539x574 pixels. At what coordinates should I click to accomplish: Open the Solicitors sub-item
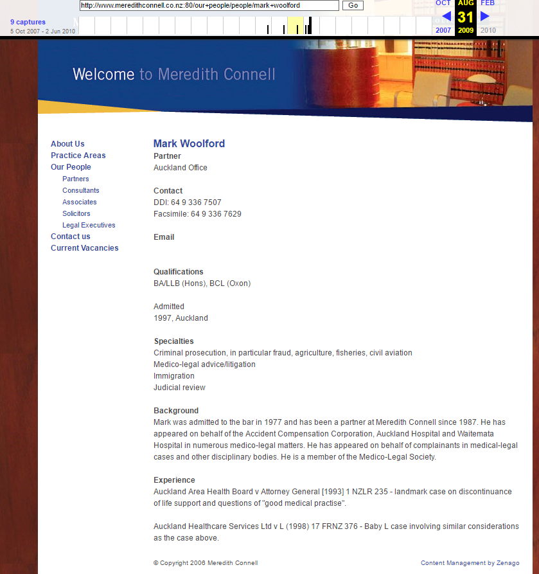coord(76,213)
